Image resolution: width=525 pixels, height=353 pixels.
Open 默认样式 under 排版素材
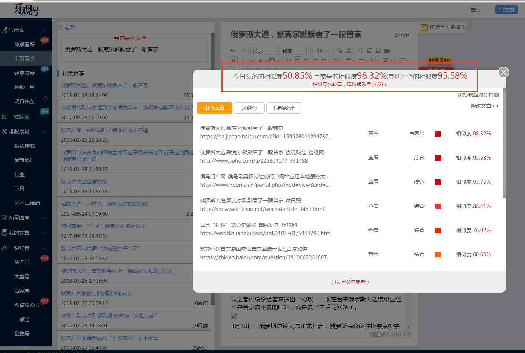25,146
